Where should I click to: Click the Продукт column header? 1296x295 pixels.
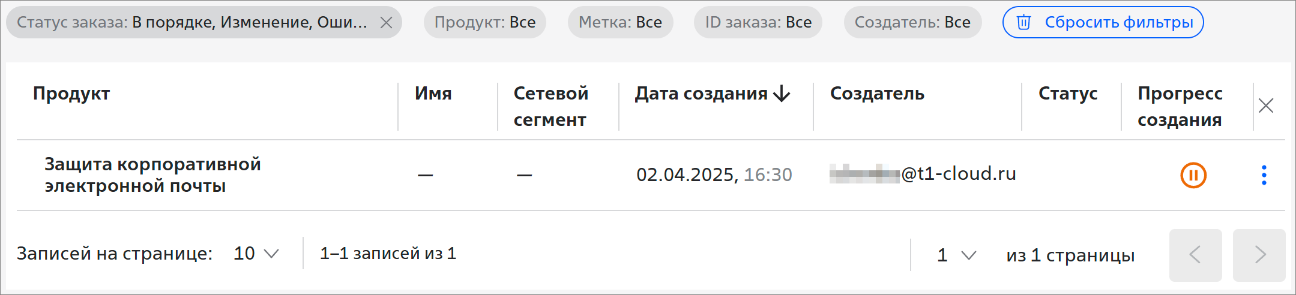click(71, 94)
